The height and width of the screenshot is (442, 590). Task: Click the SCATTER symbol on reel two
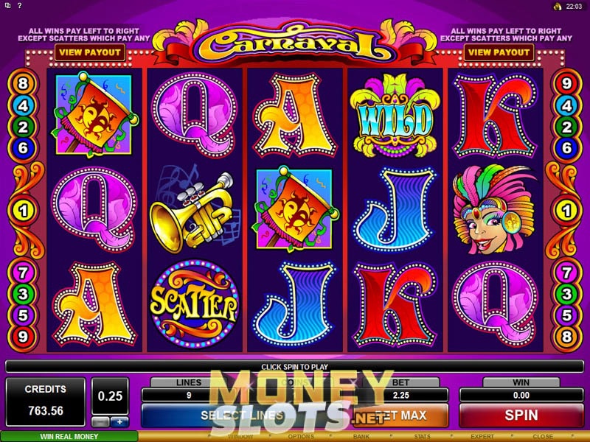pos(194,304)
